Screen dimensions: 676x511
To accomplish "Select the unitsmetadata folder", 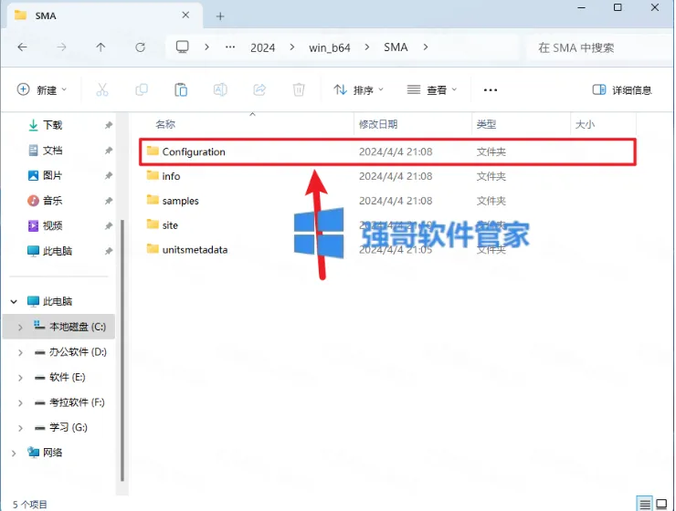I will (387, 250).
